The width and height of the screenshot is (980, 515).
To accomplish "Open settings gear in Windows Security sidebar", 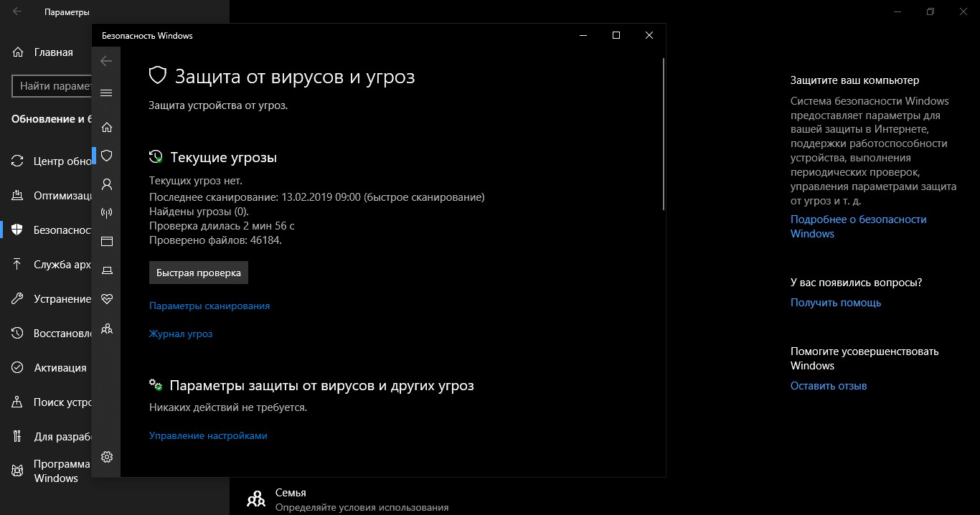I will (107, 457).
